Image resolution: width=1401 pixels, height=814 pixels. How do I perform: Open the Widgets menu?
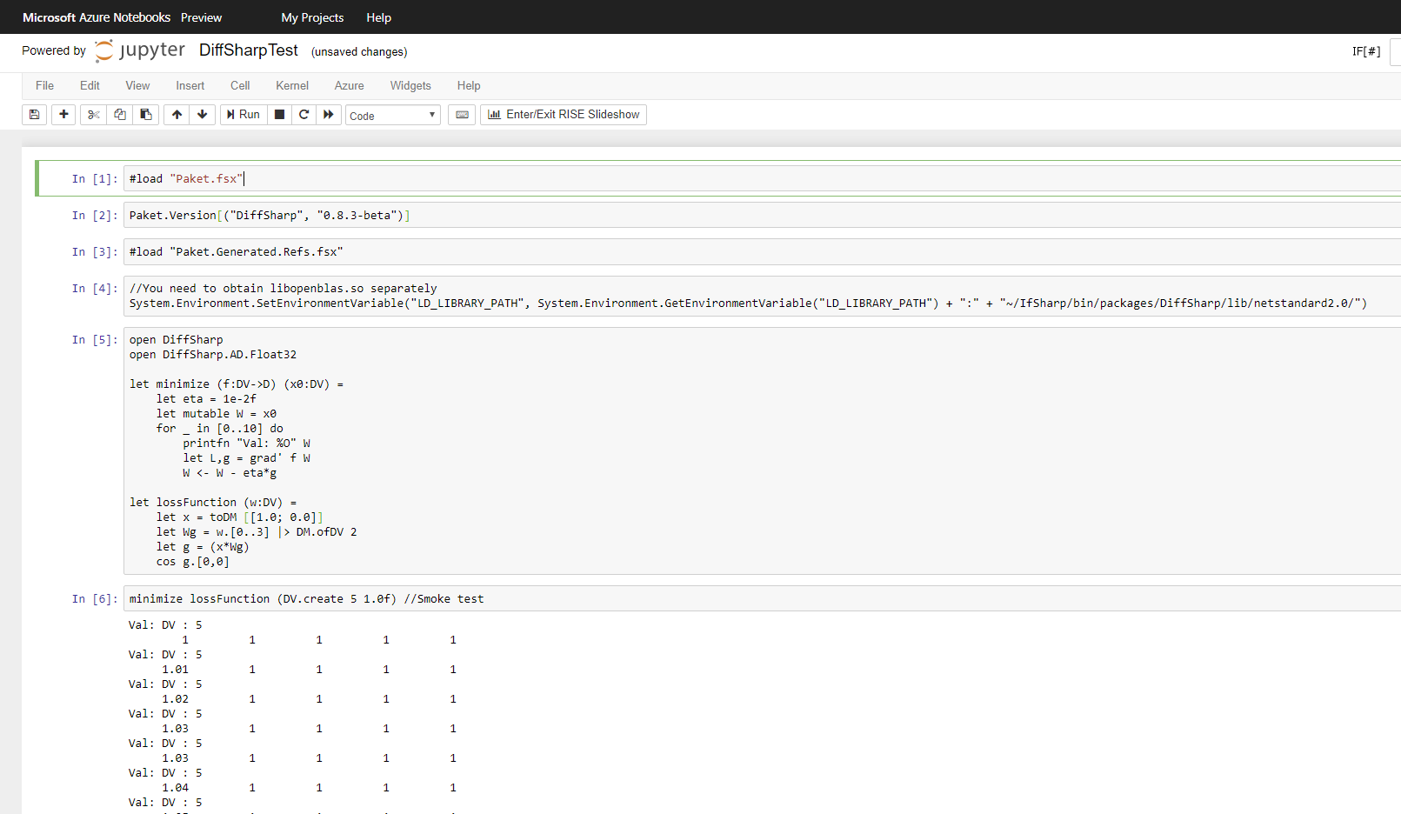click(x=410, y=85)
